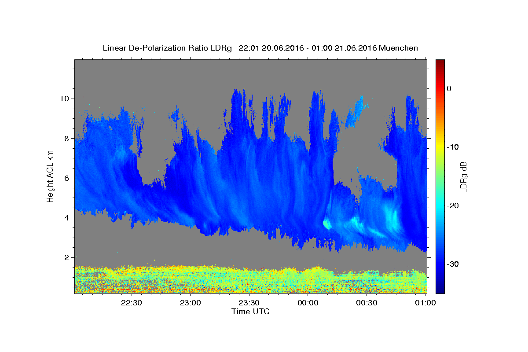Click the Height AGL km axis title
The image size is (528, 352).
pyautogui.click(x=51, y=176)
